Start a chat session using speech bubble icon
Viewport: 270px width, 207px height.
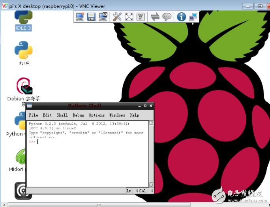tap(167, 17)
